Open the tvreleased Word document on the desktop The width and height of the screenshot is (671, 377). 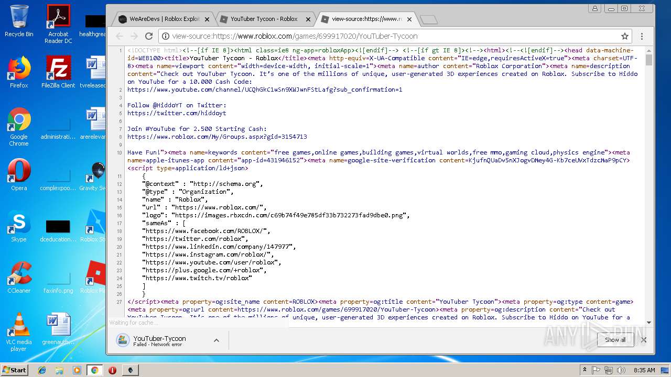94,72
